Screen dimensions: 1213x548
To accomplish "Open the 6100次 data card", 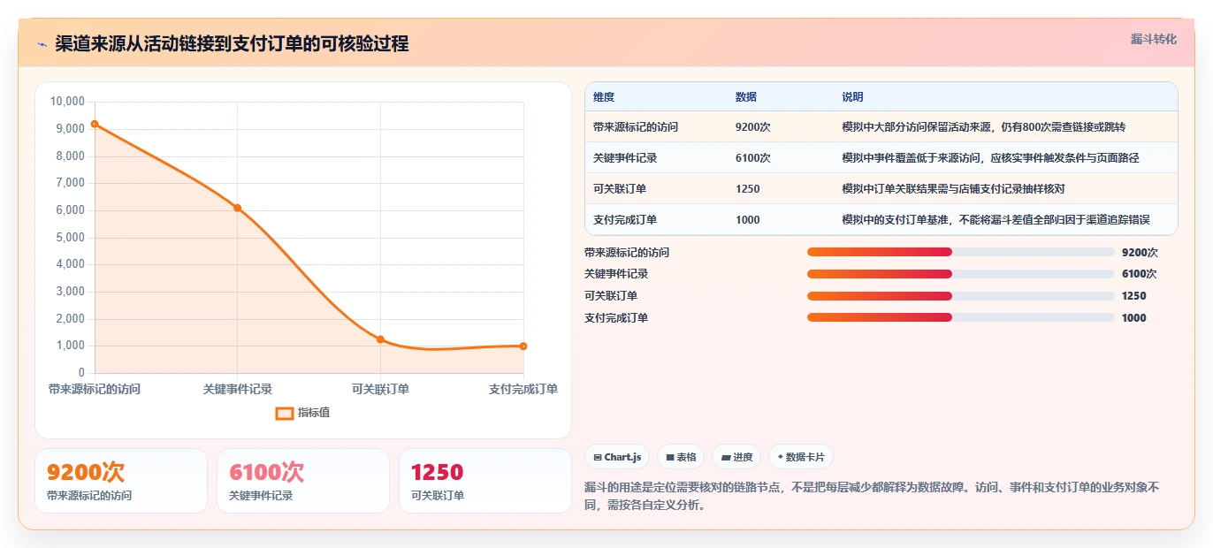I will pyautogui.click(x=303, y=481).
